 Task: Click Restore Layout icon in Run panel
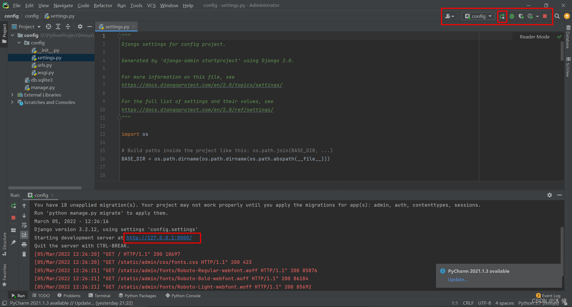pyautogui.click(x=13, y=230)
